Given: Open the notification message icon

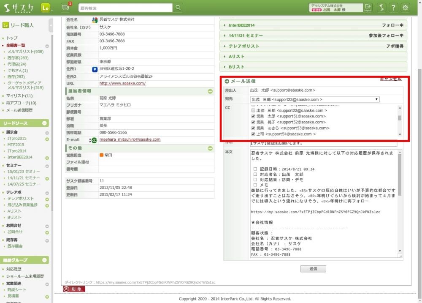Looking at the screenshot, I should tap(65, 8).
